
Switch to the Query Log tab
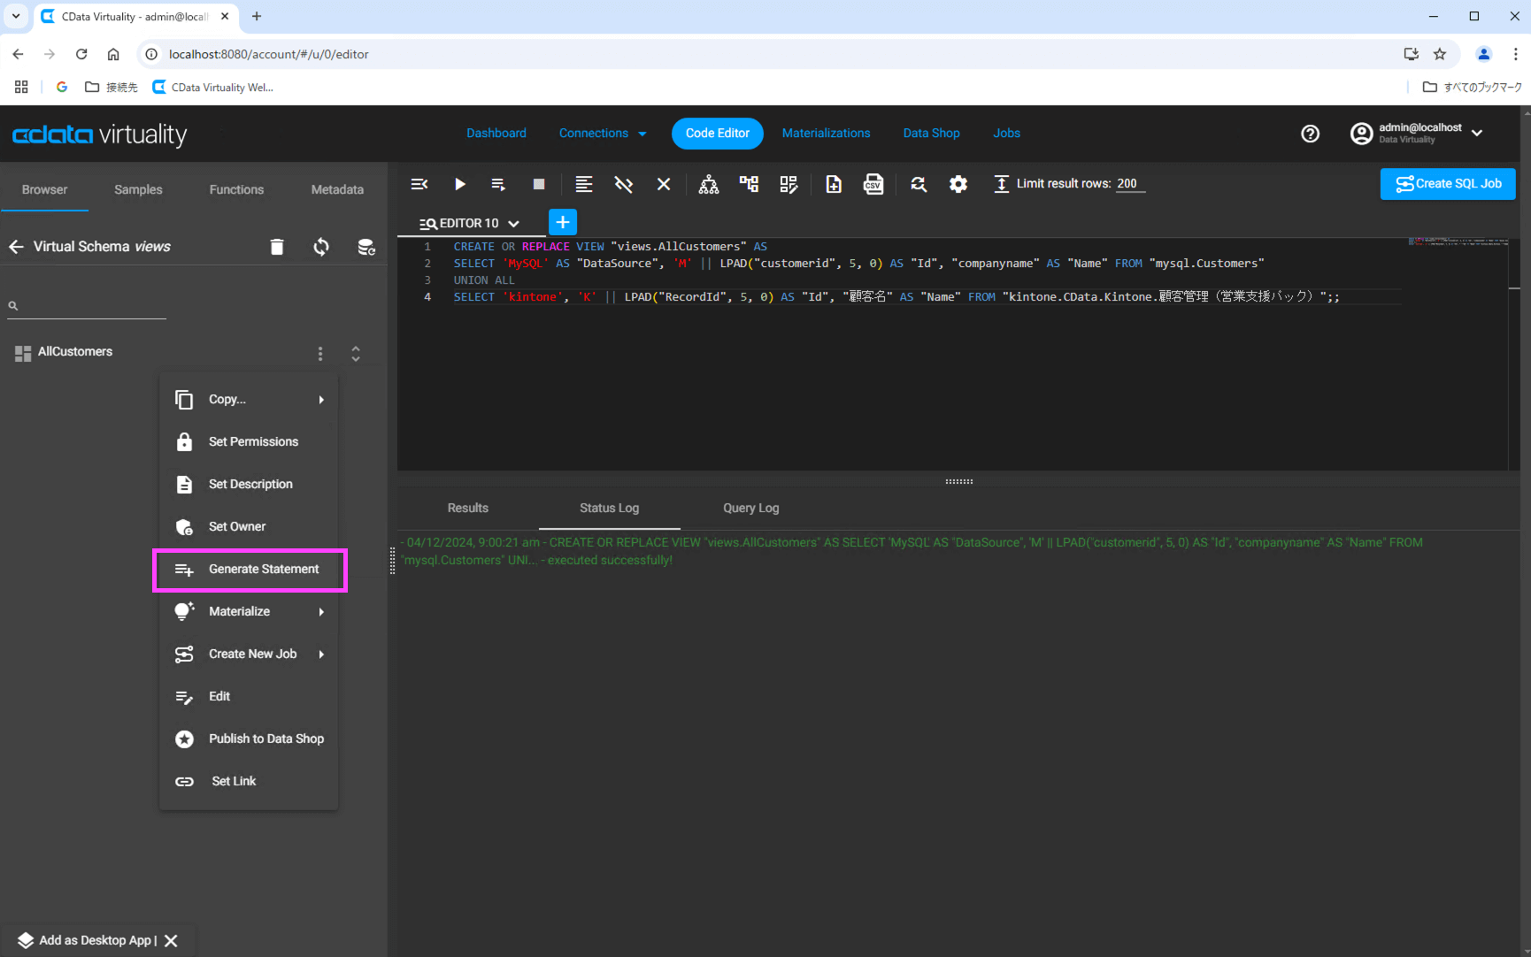(750, 509)
